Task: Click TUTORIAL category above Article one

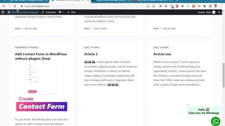Action: (x=164, y=48)
